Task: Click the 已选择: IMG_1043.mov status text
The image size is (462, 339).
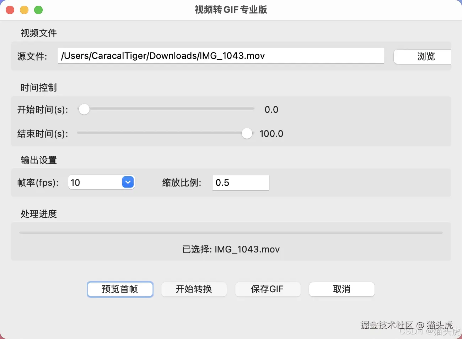Action: click(x=231, y=249)
